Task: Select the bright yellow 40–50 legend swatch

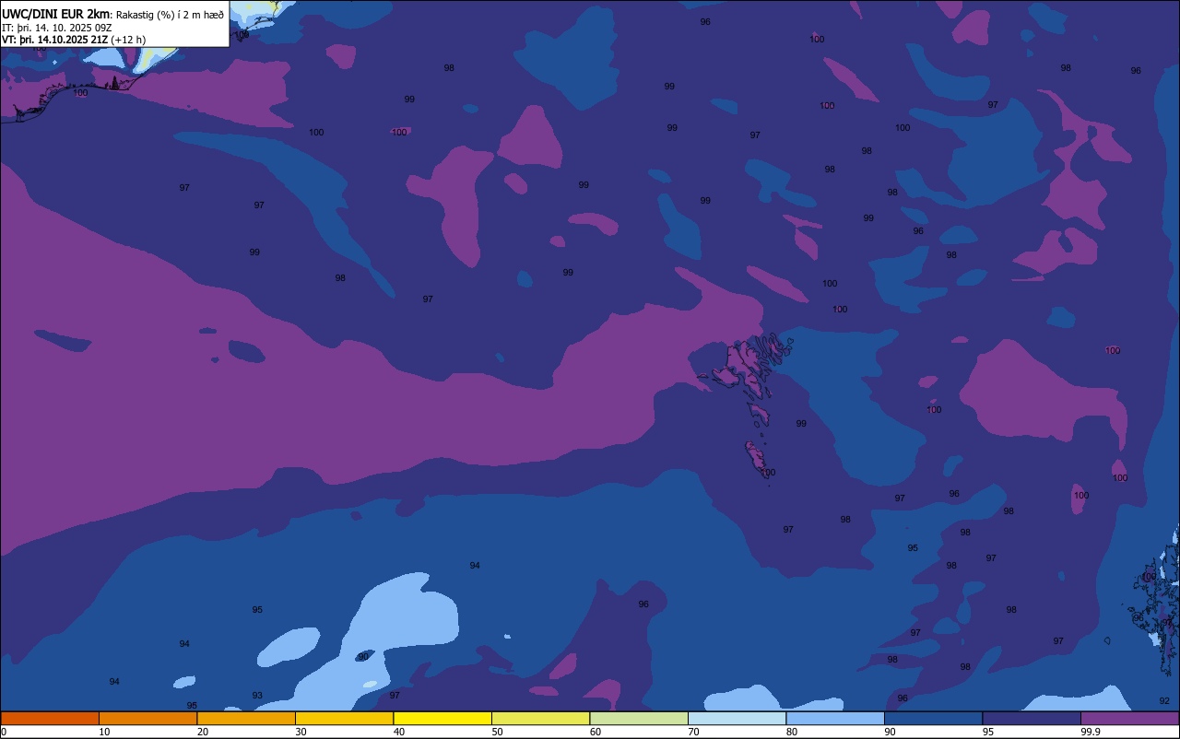Action: point(442,718)
